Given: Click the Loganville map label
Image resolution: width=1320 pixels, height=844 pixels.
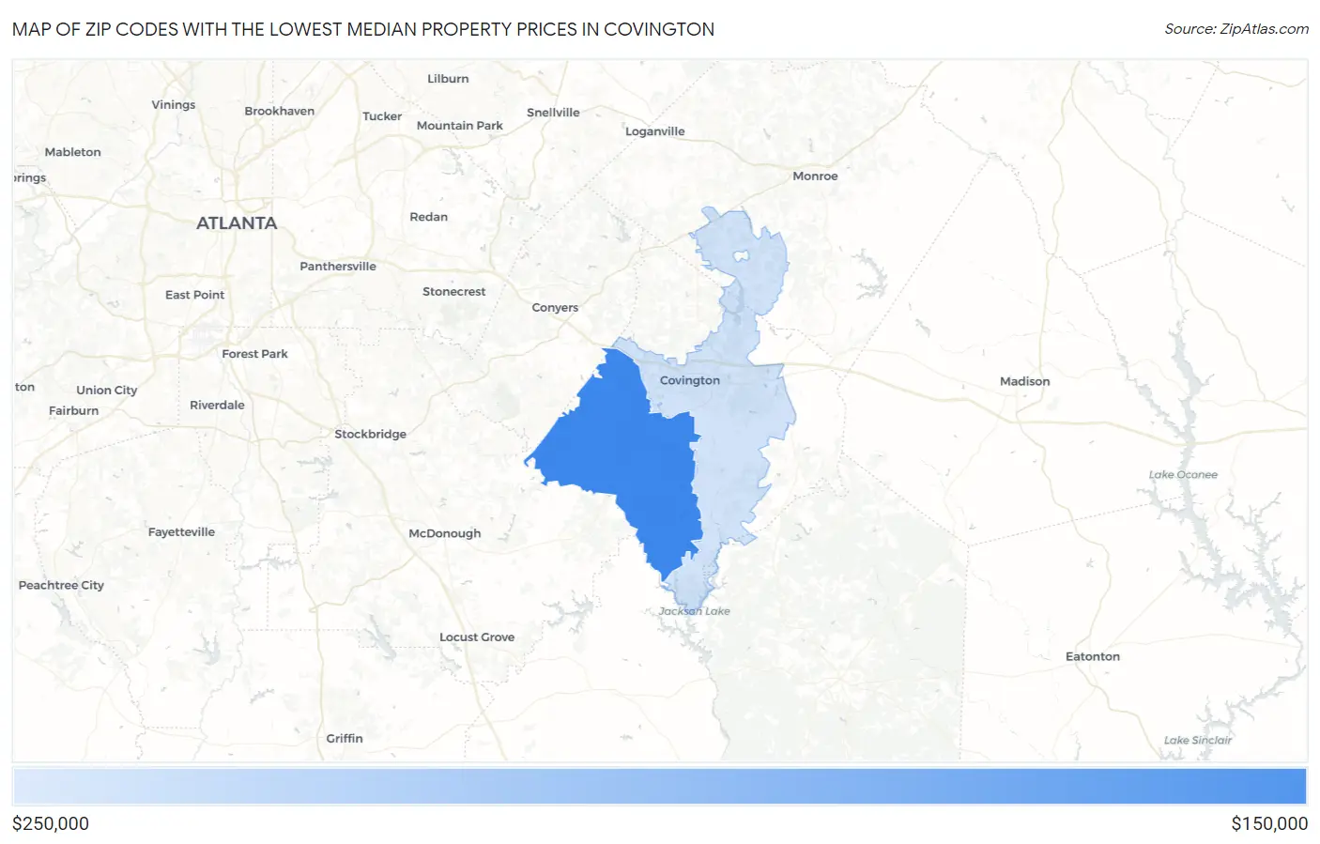Looking at the screenshot, I should point(655,131).
